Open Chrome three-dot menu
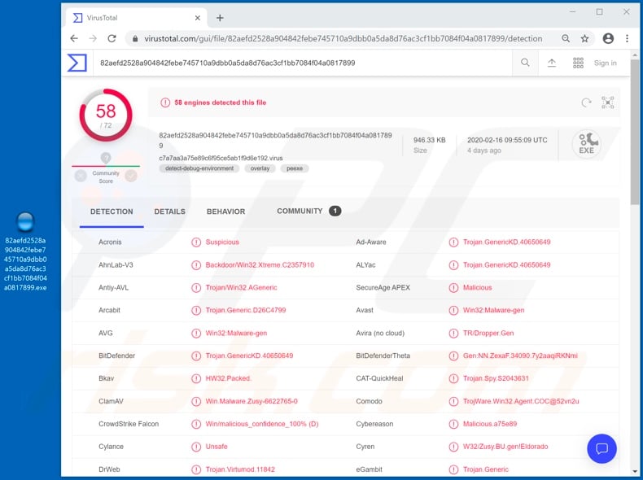 click(x=627, y=38)
